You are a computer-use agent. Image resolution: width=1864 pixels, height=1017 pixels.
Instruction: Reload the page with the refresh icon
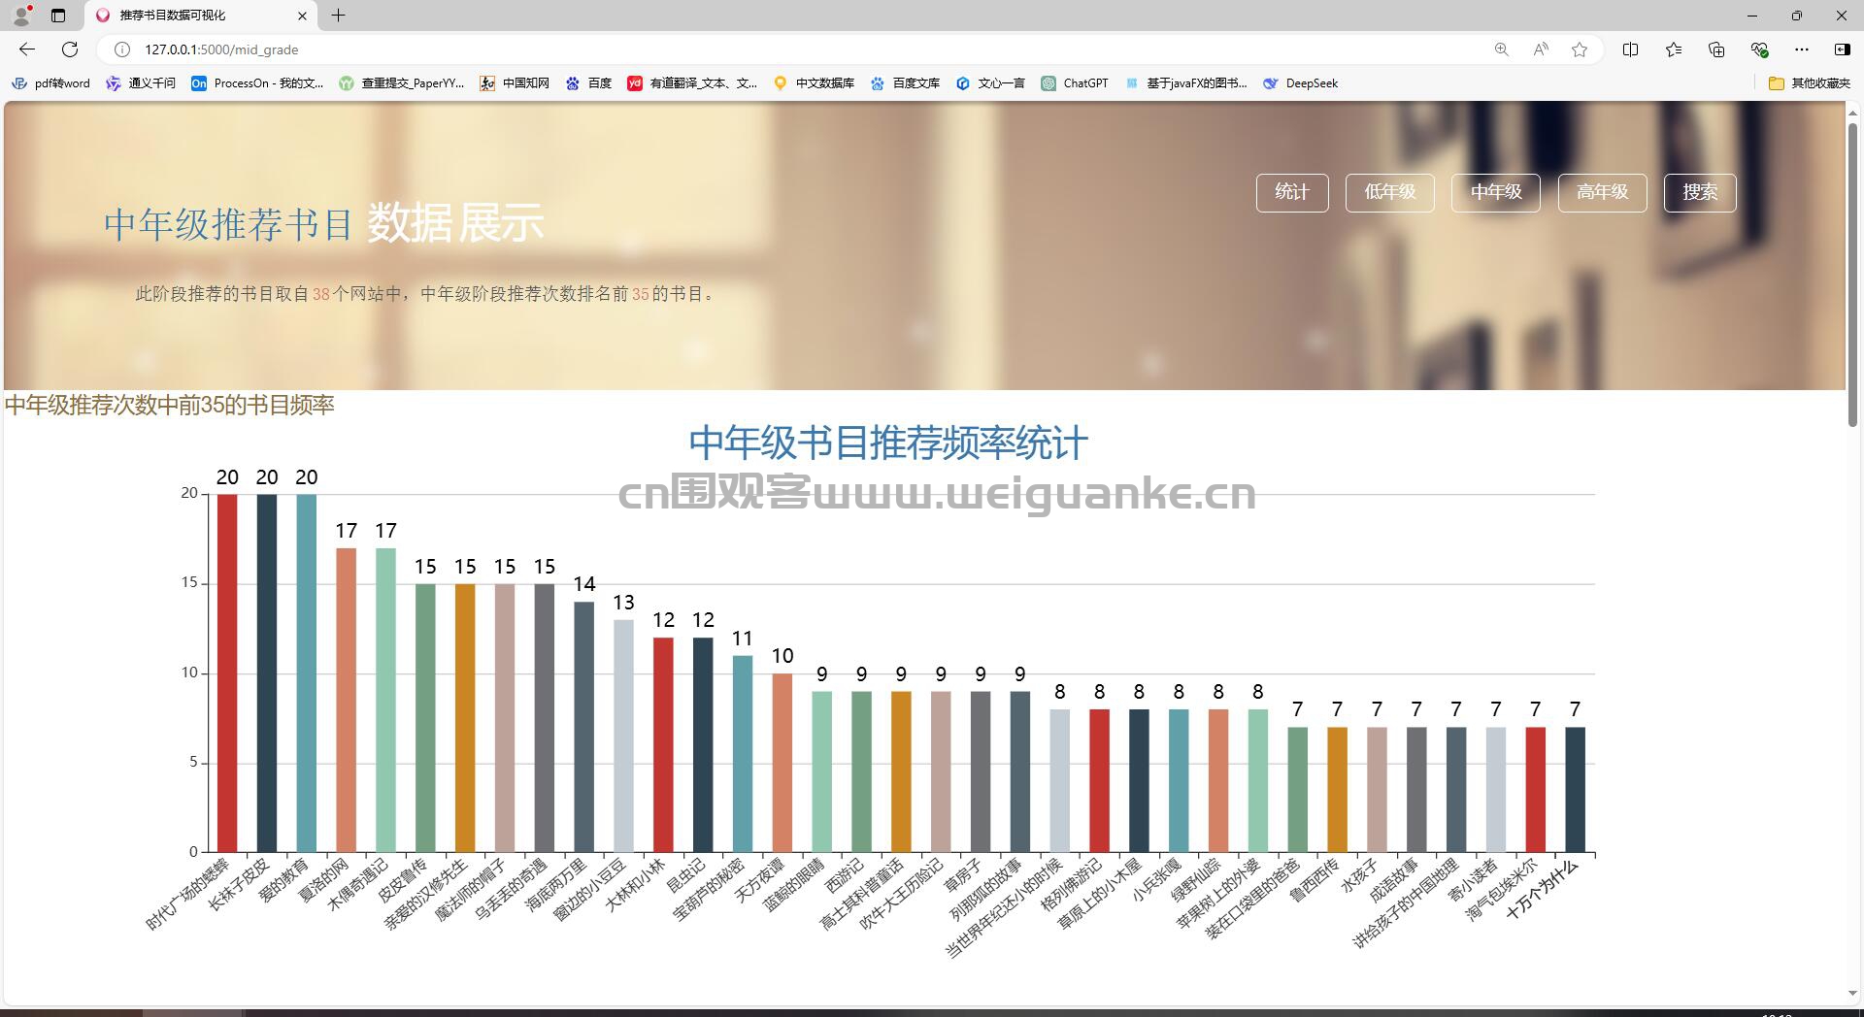pos(70,49)
